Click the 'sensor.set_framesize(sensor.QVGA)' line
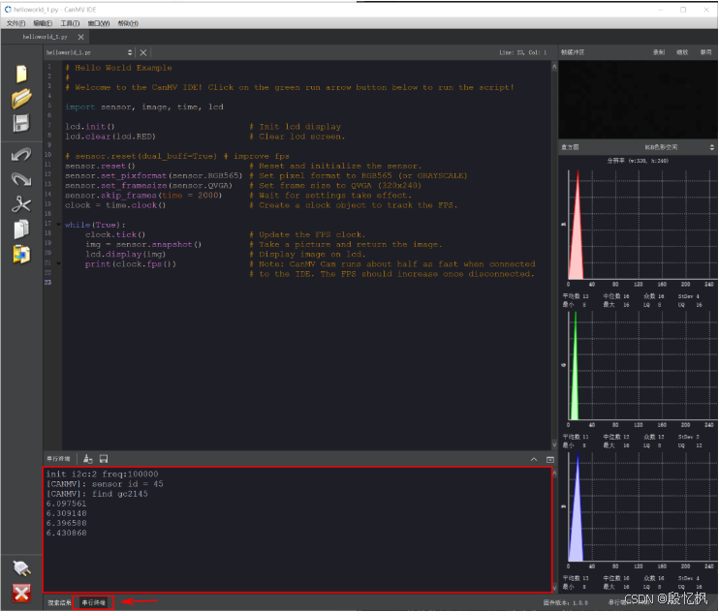This screenshot has width=719, height=612. point(148,186)
